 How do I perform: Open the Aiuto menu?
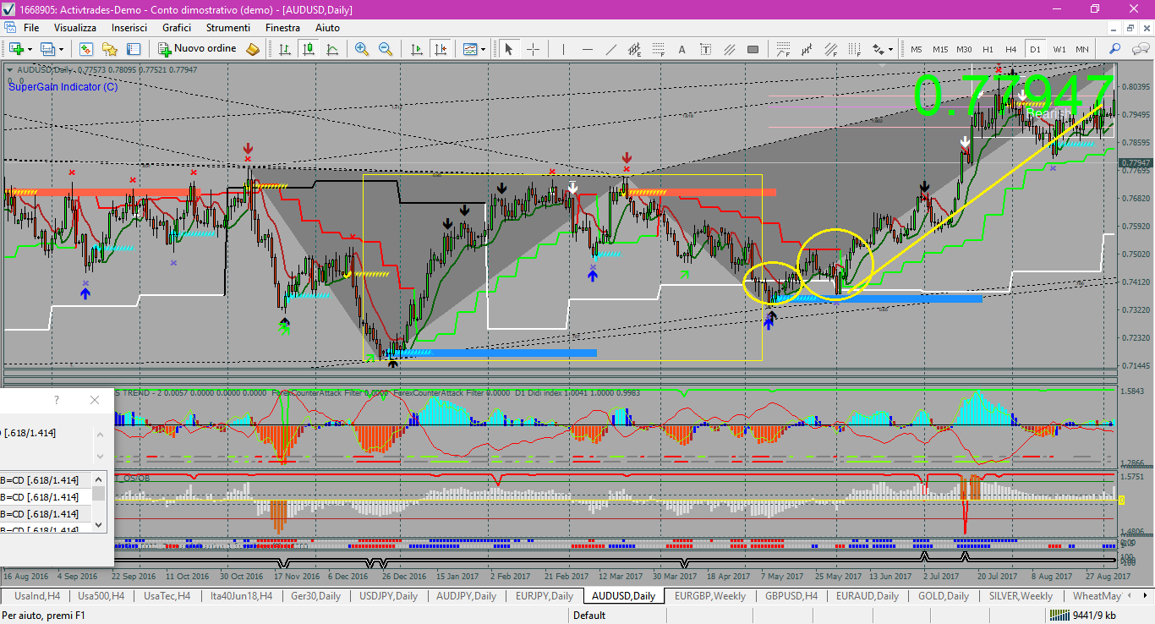point(327,28)
